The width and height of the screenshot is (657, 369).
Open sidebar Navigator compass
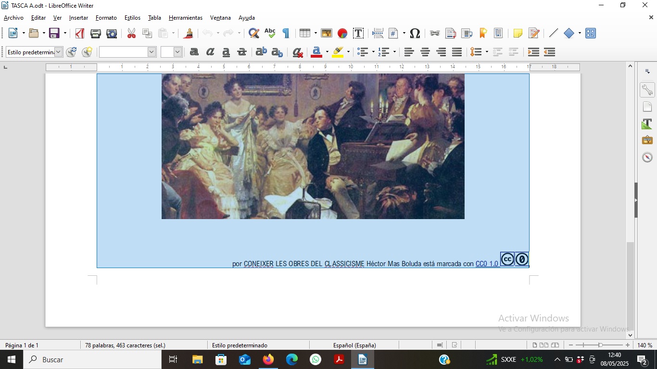(x=647, y=157)
